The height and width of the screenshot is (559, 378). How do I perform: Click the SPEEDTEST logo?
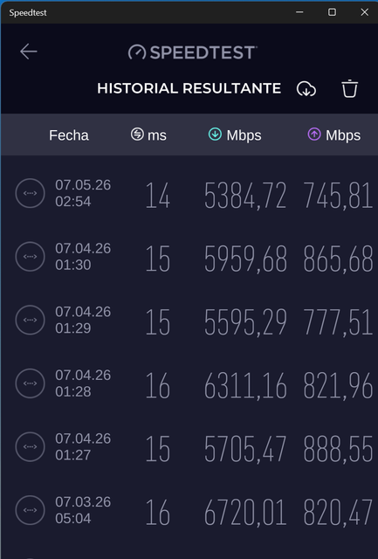pyautogui.click(x=192, y=52)
